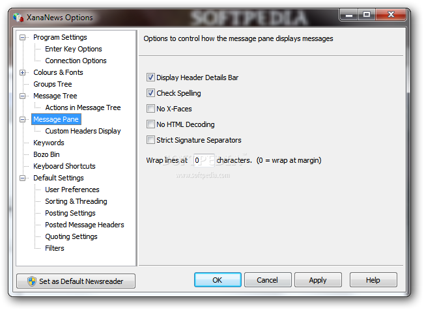Minimize the XanaNews Options window
Image resolution: width=424 pixels, height=310 pixels.
click(349, 14)
